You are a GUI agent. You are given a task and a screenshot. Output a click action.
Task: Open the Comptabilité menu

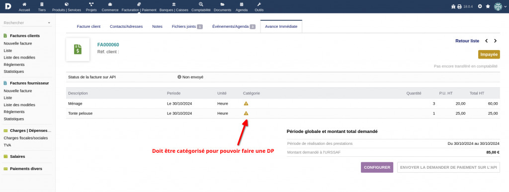pyautogui.click(x=201, y=7)
